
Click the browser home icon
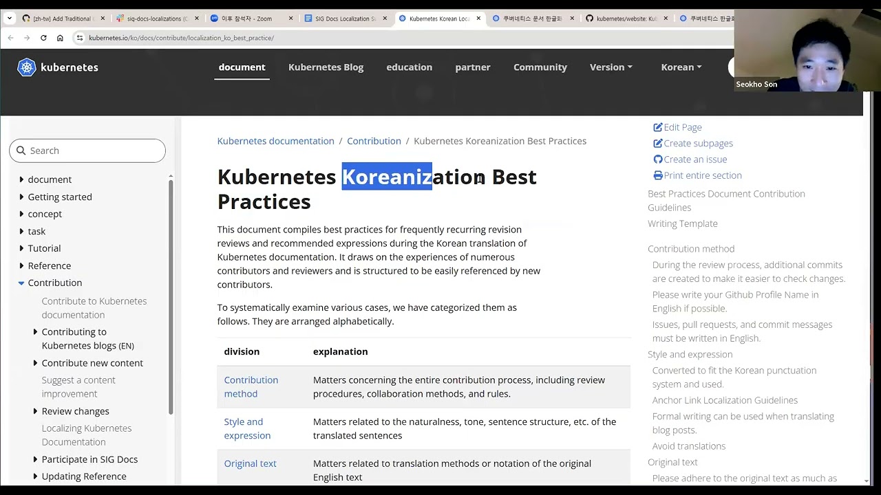coord(60,38)
